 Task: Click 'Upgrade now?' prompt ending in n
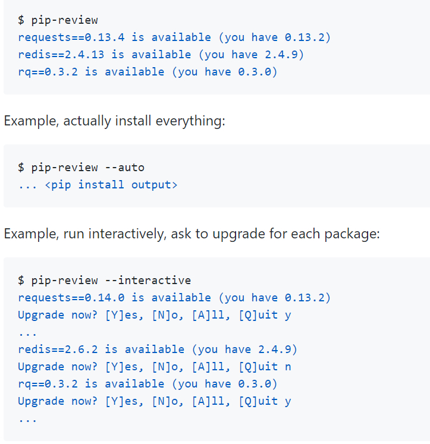[155, 367]
